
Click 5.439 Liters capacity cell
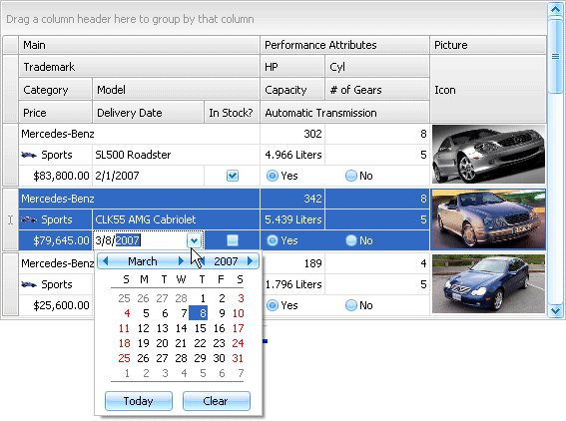(x=292, y=219)
